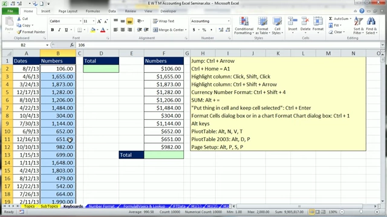This screenshot has height=217, width=387.
Task: Center text horizontally
Action: 123,30
